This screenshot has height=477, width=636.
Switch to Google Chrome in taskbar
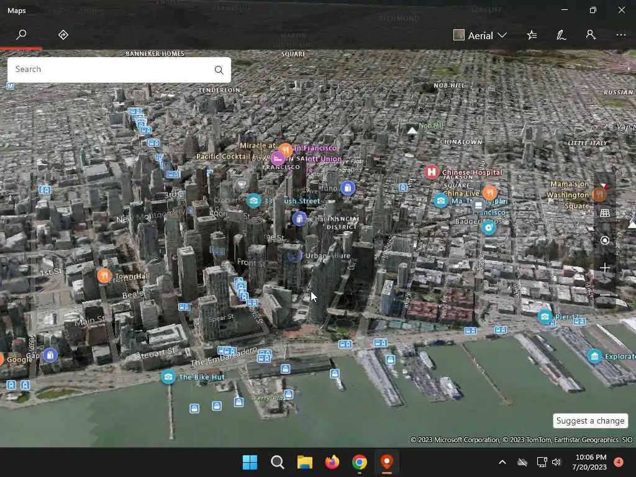pyautogui.click(x=360, y=462)
